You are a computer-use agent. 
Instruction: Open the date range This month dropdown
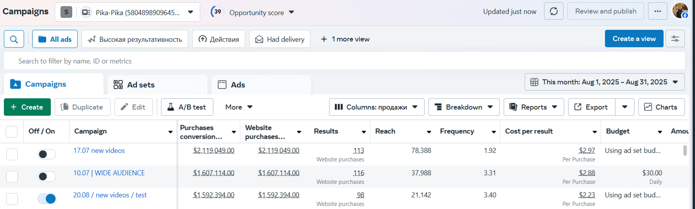click(604, 82)
